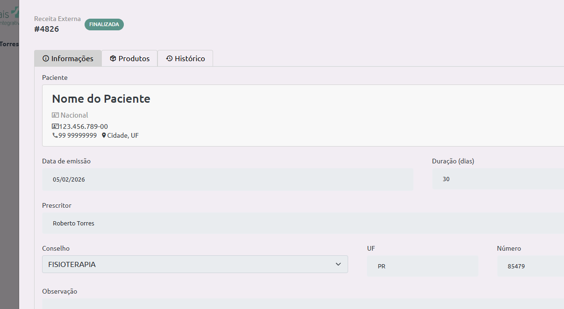Click the chevron arrow in Conselho select
This screenshot has height=309, width=564.
[x=338, y=264]
